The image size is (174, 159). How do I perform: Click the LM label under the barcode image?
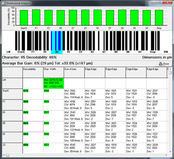click(8, 52)
